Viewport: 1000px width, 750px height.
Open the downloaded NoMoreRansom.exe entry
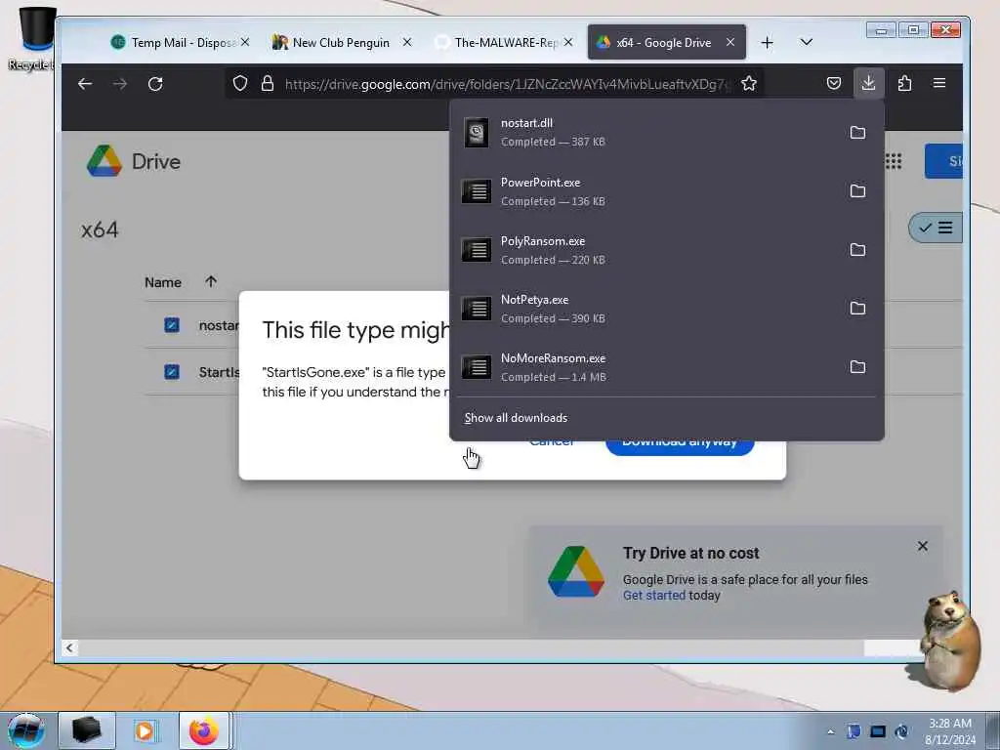click(646, 367)
